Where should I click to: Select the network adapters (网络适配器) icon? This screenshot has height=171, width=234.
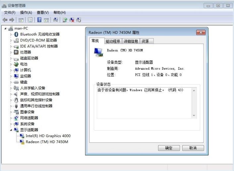coord(16,118)
